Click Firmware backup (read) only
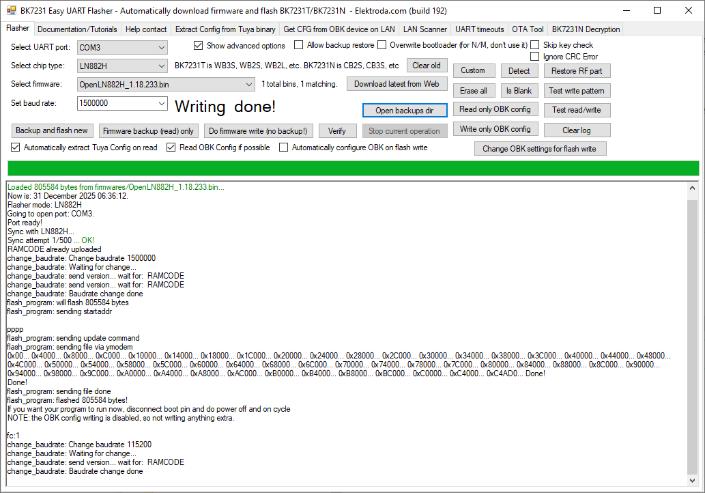 148,131
